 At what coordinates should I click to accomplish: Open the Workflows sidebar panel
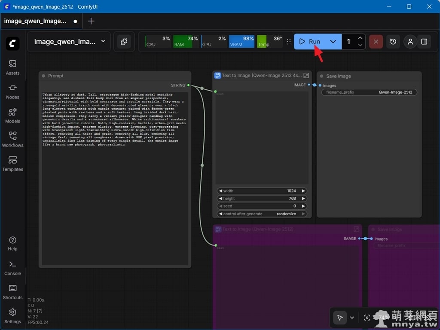[12, 140]
